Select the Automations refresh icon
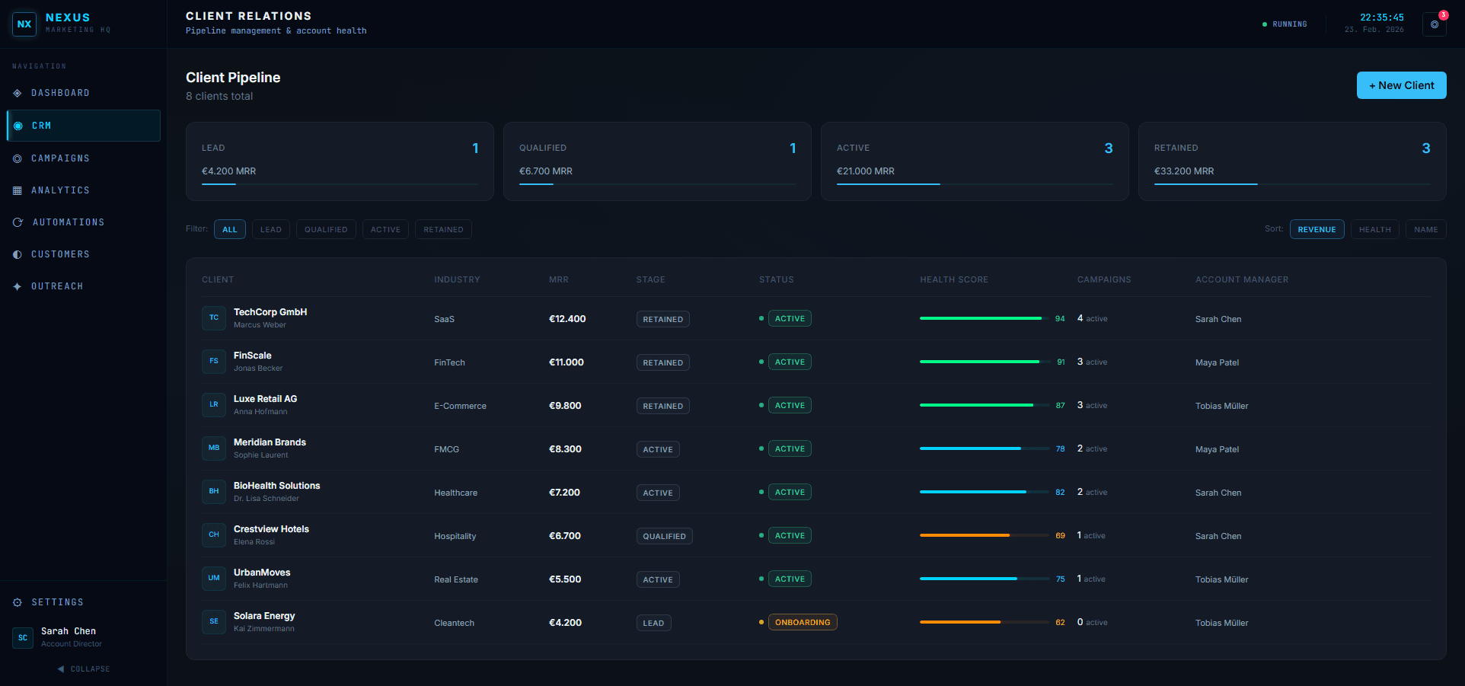The width and height of the screenshot is (1465, 686). tap(17, 222)
